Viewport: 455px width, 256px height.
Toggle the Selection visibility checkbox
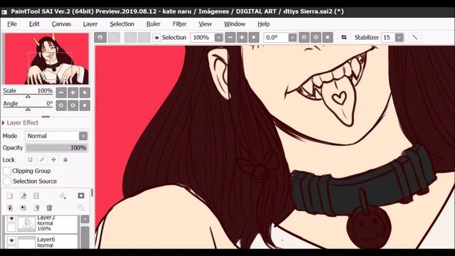[156, 38]
